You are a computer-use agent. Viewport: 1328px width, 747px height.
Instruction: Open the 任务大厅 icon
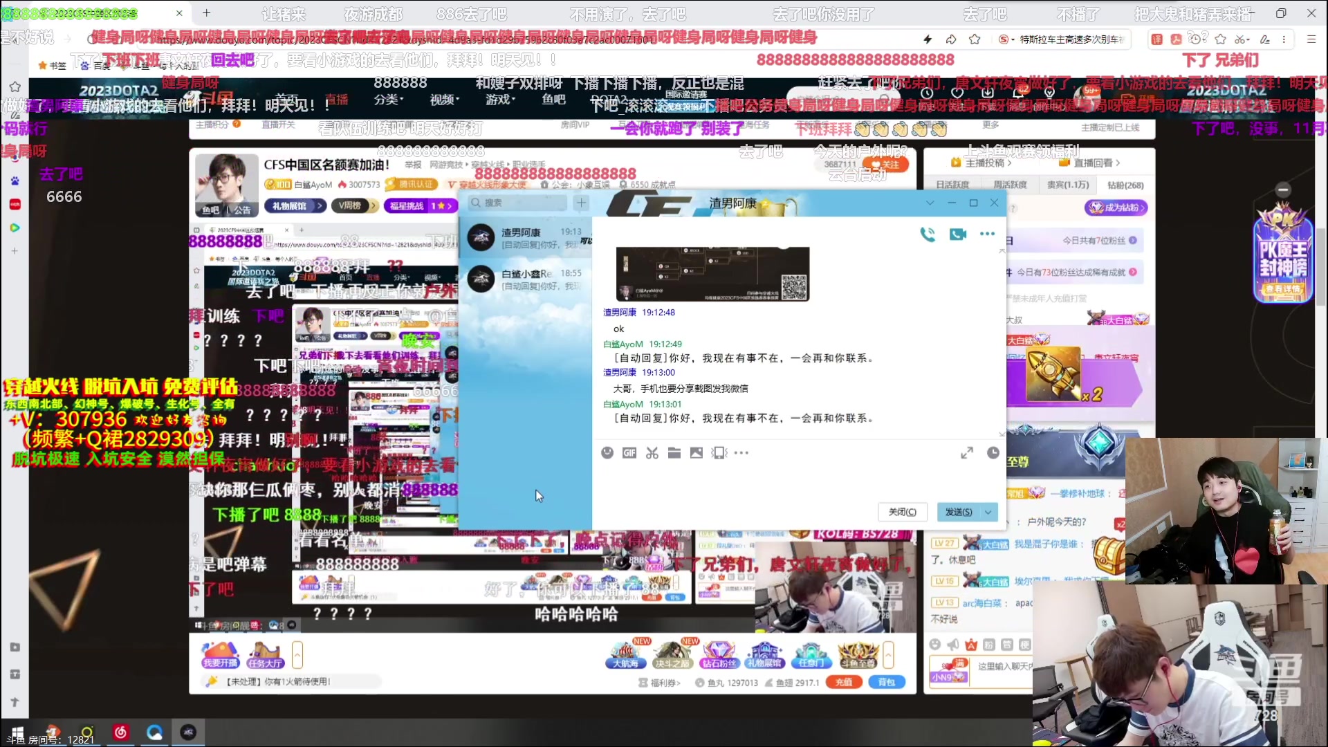[266, 654]
